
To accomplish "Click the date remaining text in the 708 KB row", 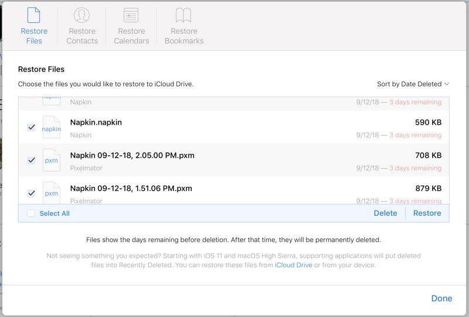I will [x=399, y=168].
